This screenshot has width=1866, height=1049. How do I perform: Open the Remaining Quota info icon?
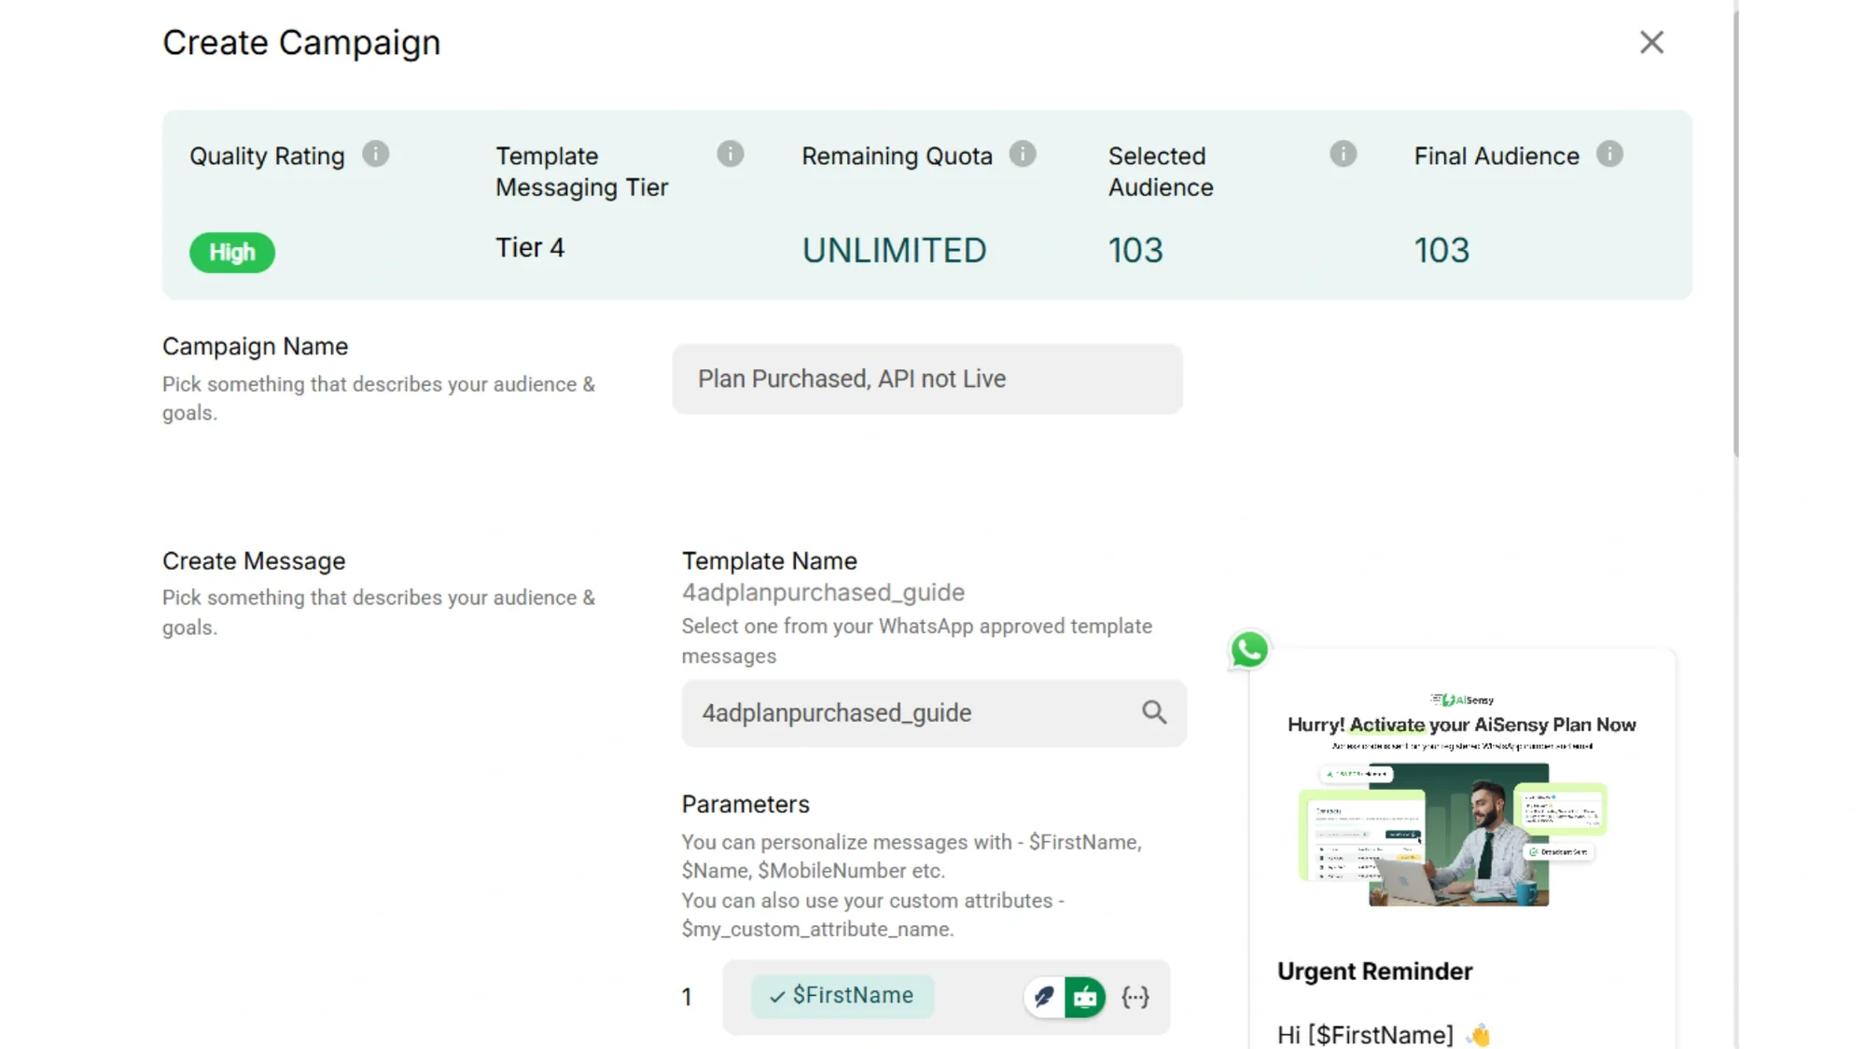coord(1023,154)
